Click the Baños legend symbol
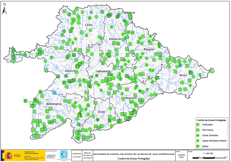 [198, 146]
